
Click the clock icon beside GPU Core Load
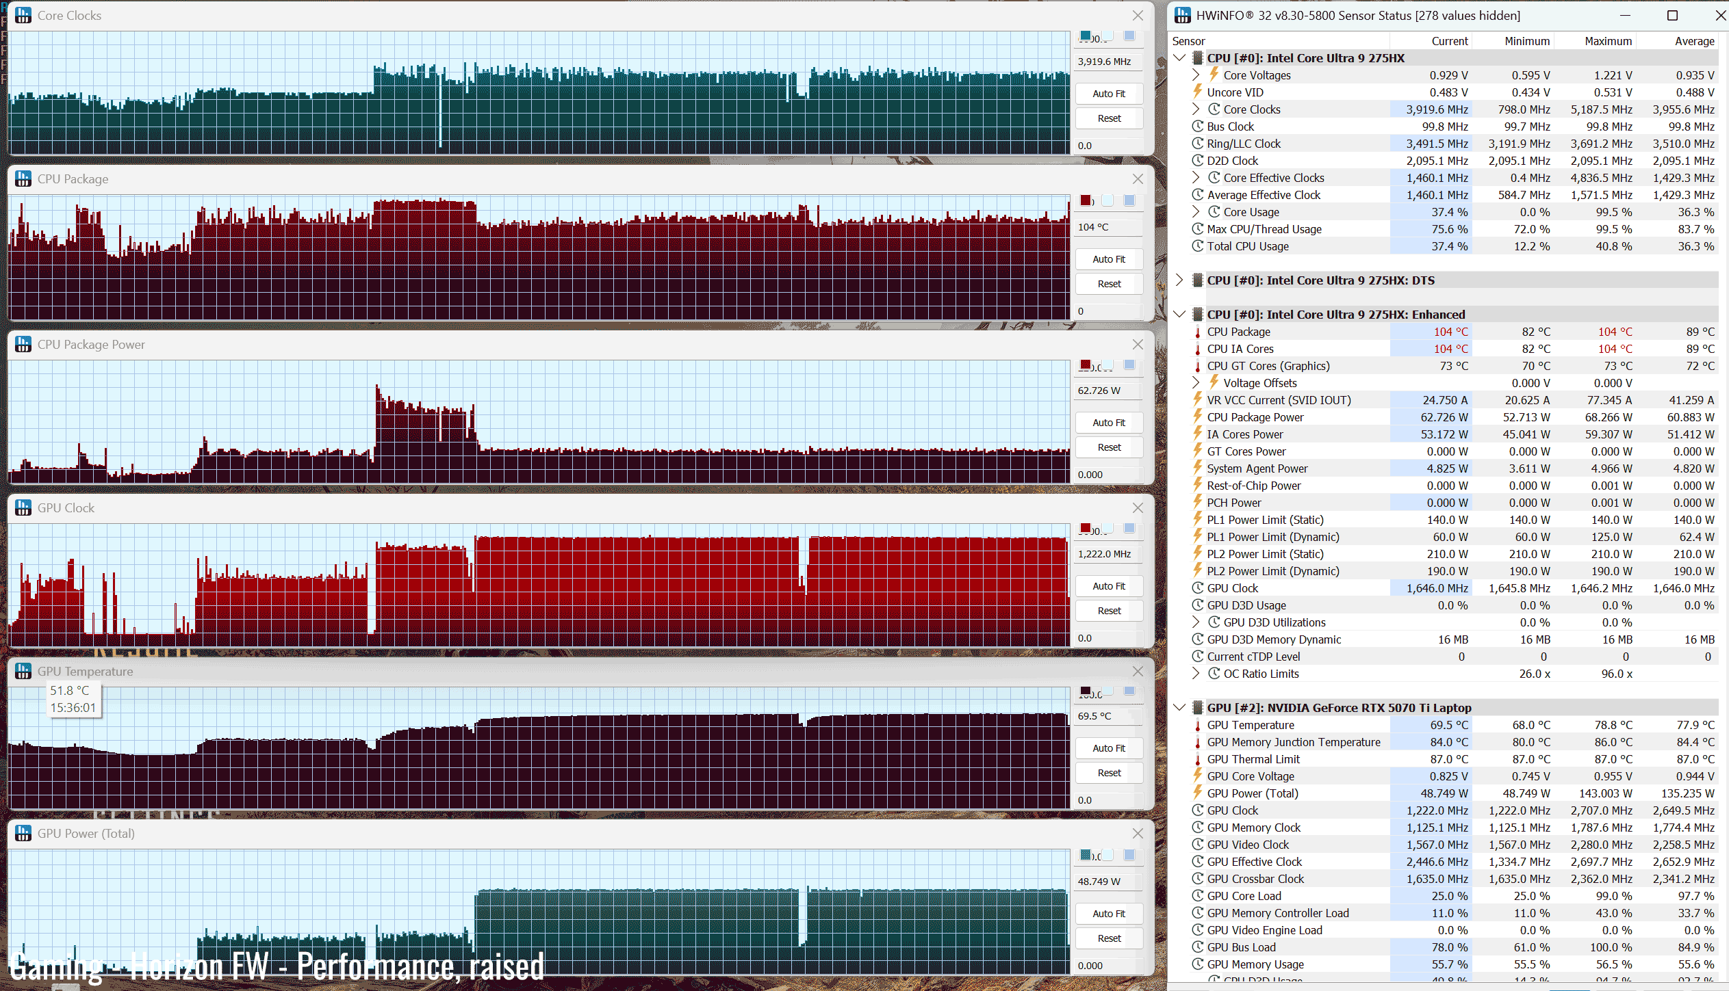coord(1197,896)
